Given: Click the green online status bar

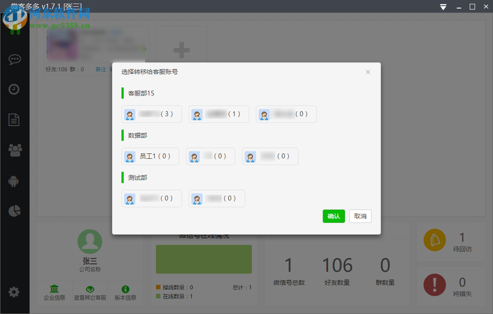Looking at the screenshot, I should coord(204,259).
